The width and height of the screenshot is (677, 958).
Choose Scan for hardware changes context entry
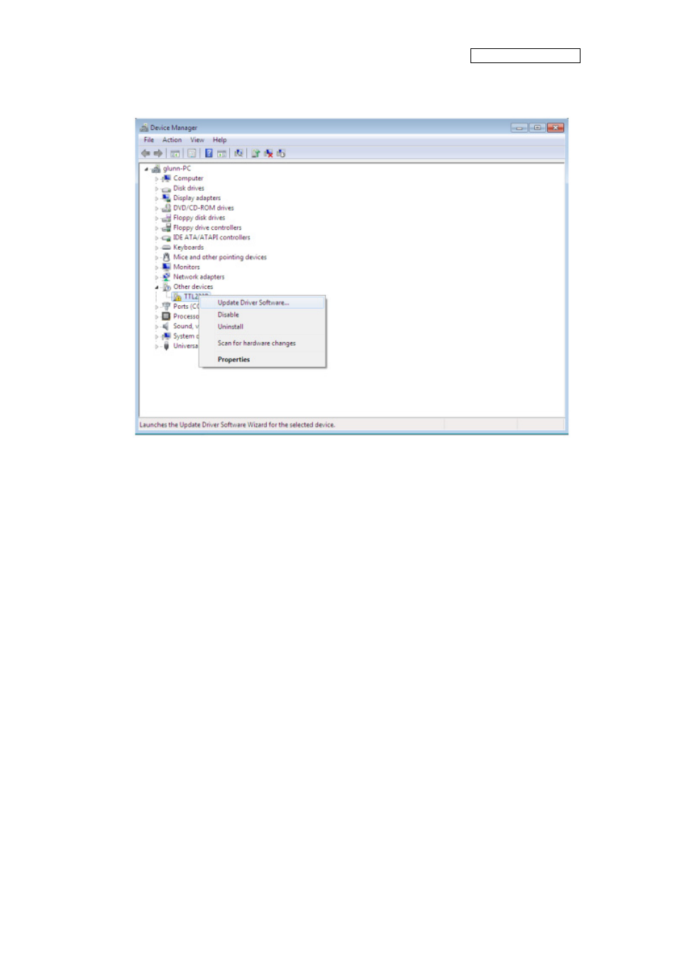tap(262, 343)
